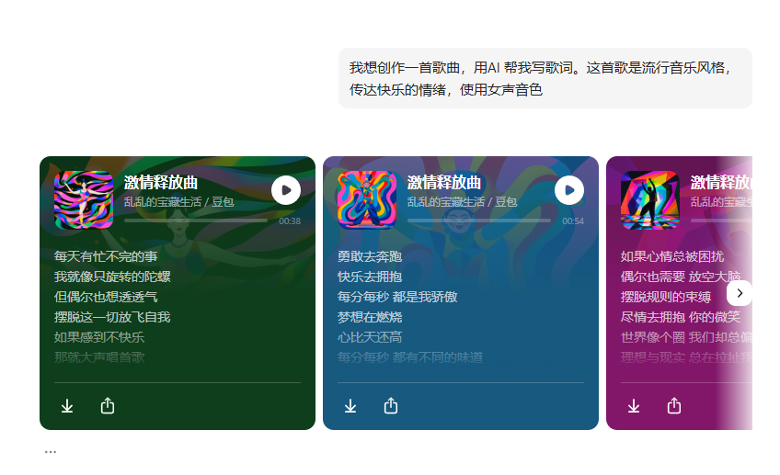Click lyric 摆脱这一切放飞自我
Viewport: 780px width, 475px height.
click(x=112, y=317)
